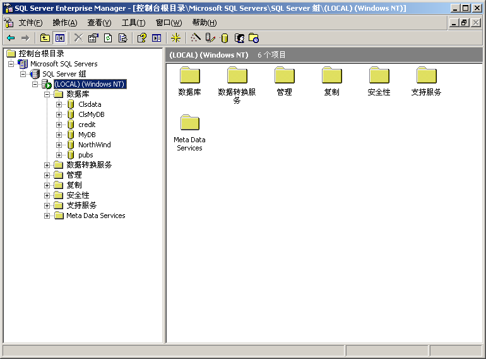Click the Refresh toolbar icon

point(108,38)
